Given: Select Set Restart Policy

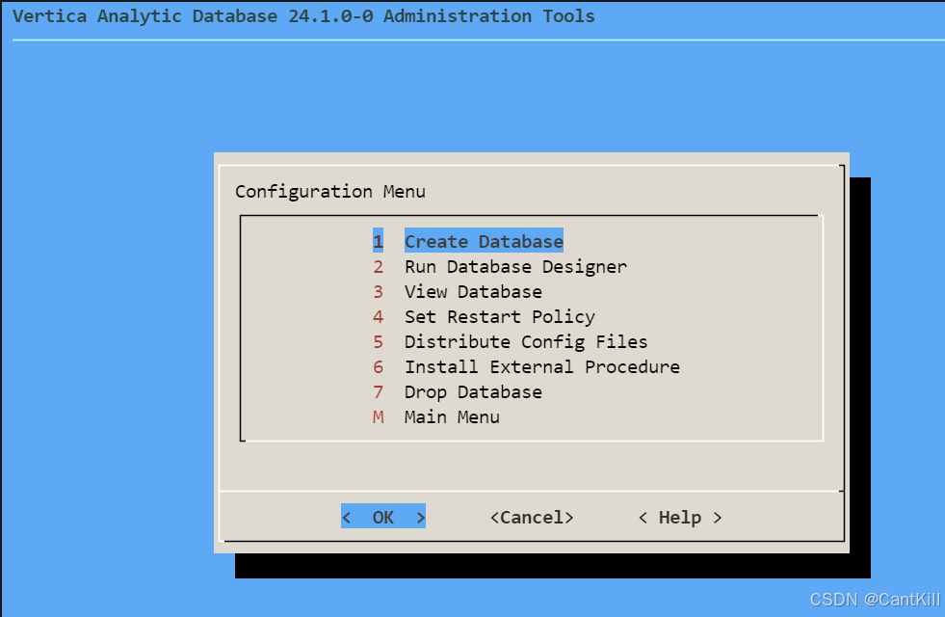Looking at the screenshot, I should click(x=499, y=316).
